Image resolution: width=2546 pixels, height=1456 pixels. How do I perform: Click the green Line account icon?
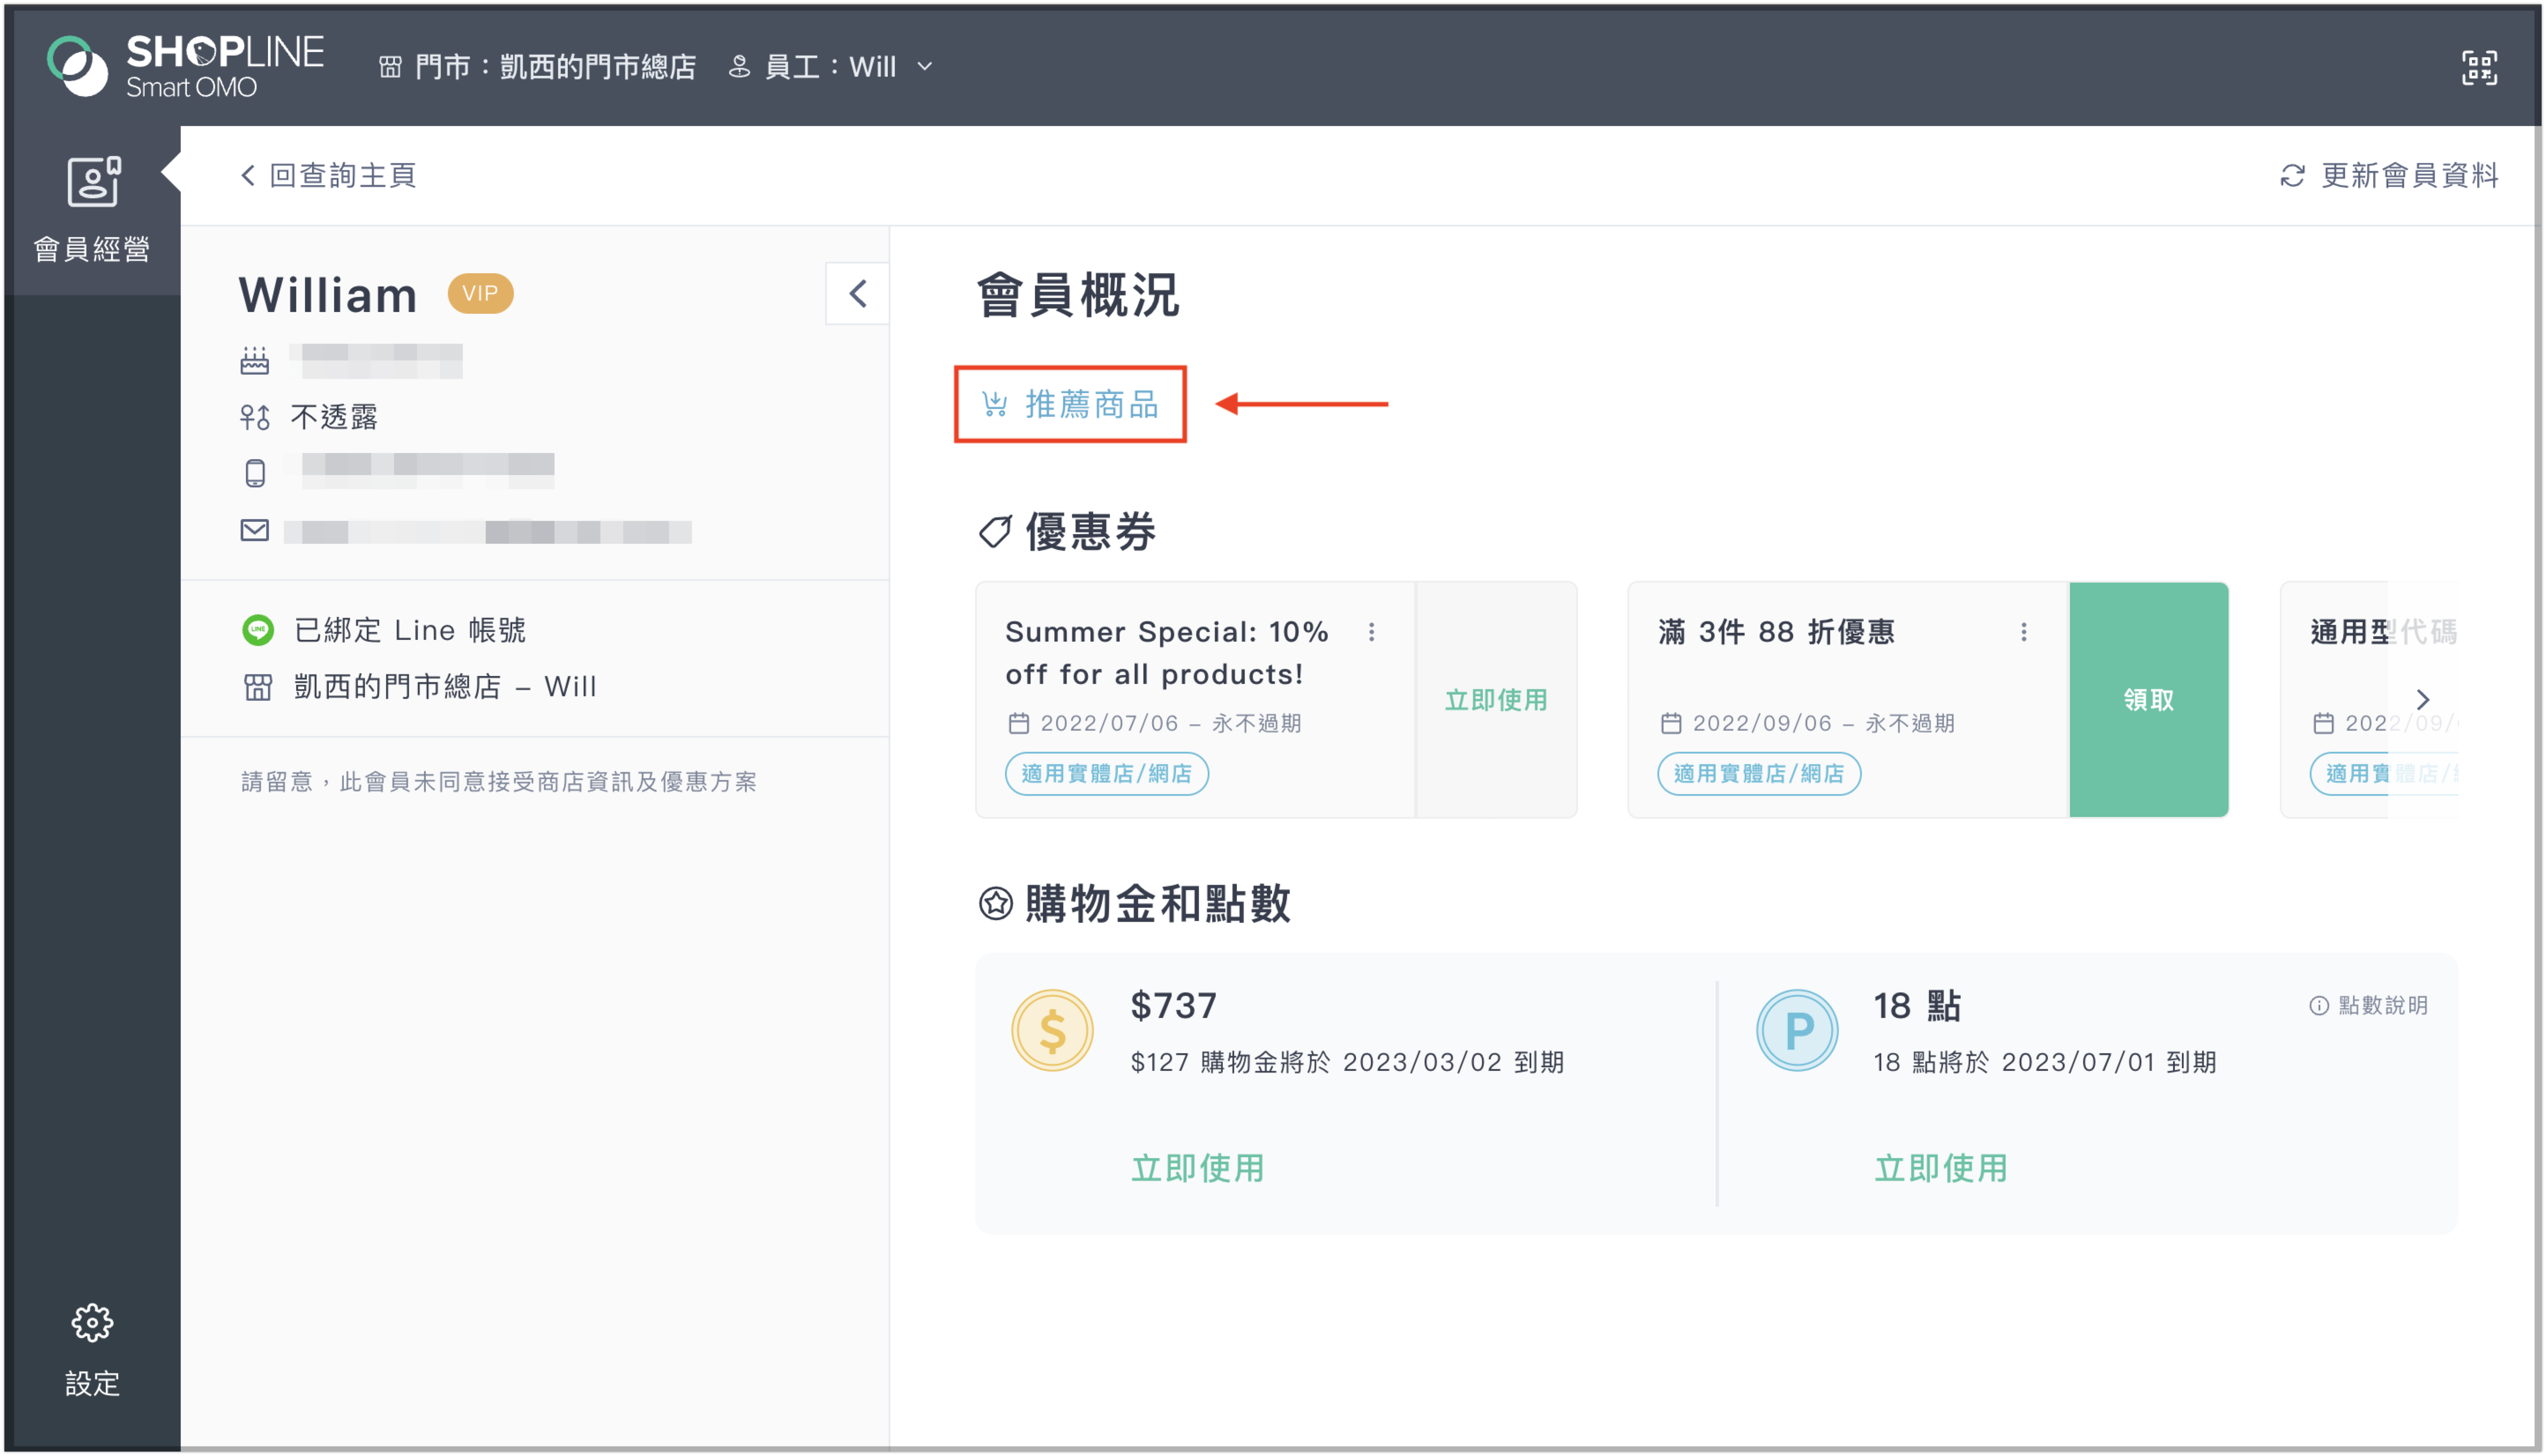point(258,630)
